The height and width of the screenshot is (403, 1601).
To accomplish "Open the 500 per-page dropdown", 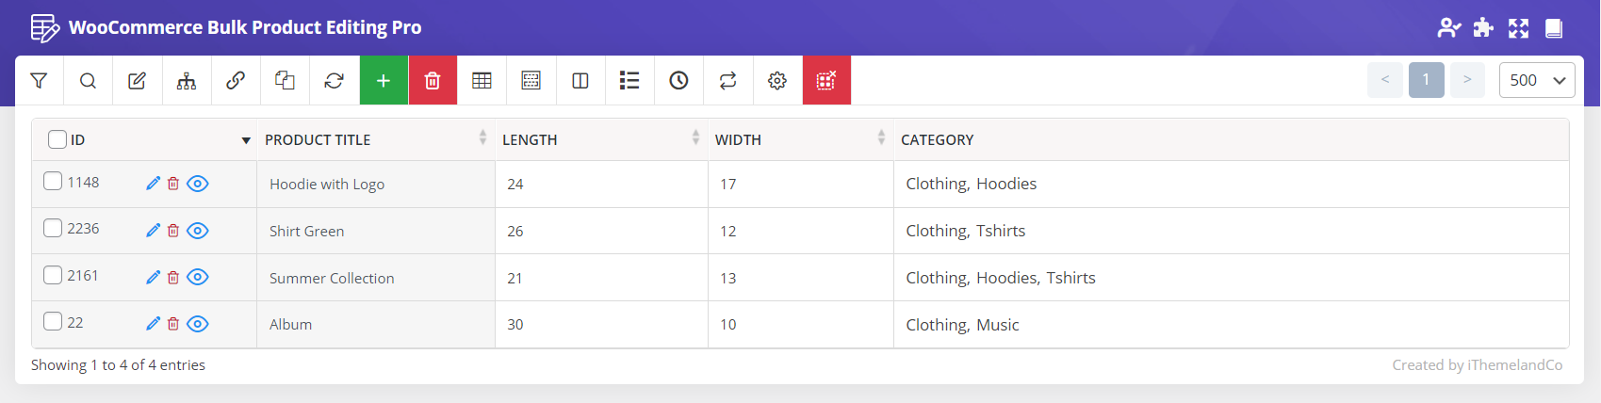I will [x=1536, y=81].
